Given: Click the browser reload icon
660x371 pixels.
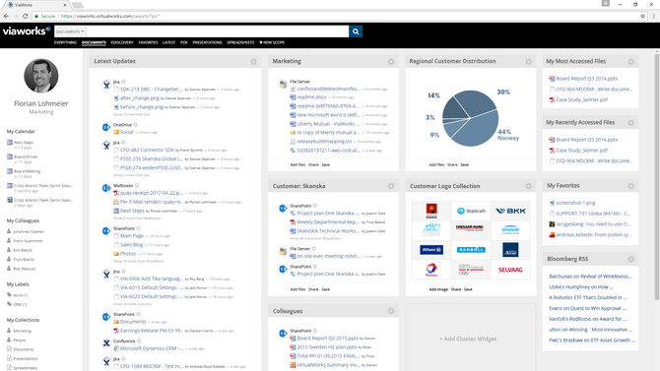Looking at the screenshot, I should point(26,16).
